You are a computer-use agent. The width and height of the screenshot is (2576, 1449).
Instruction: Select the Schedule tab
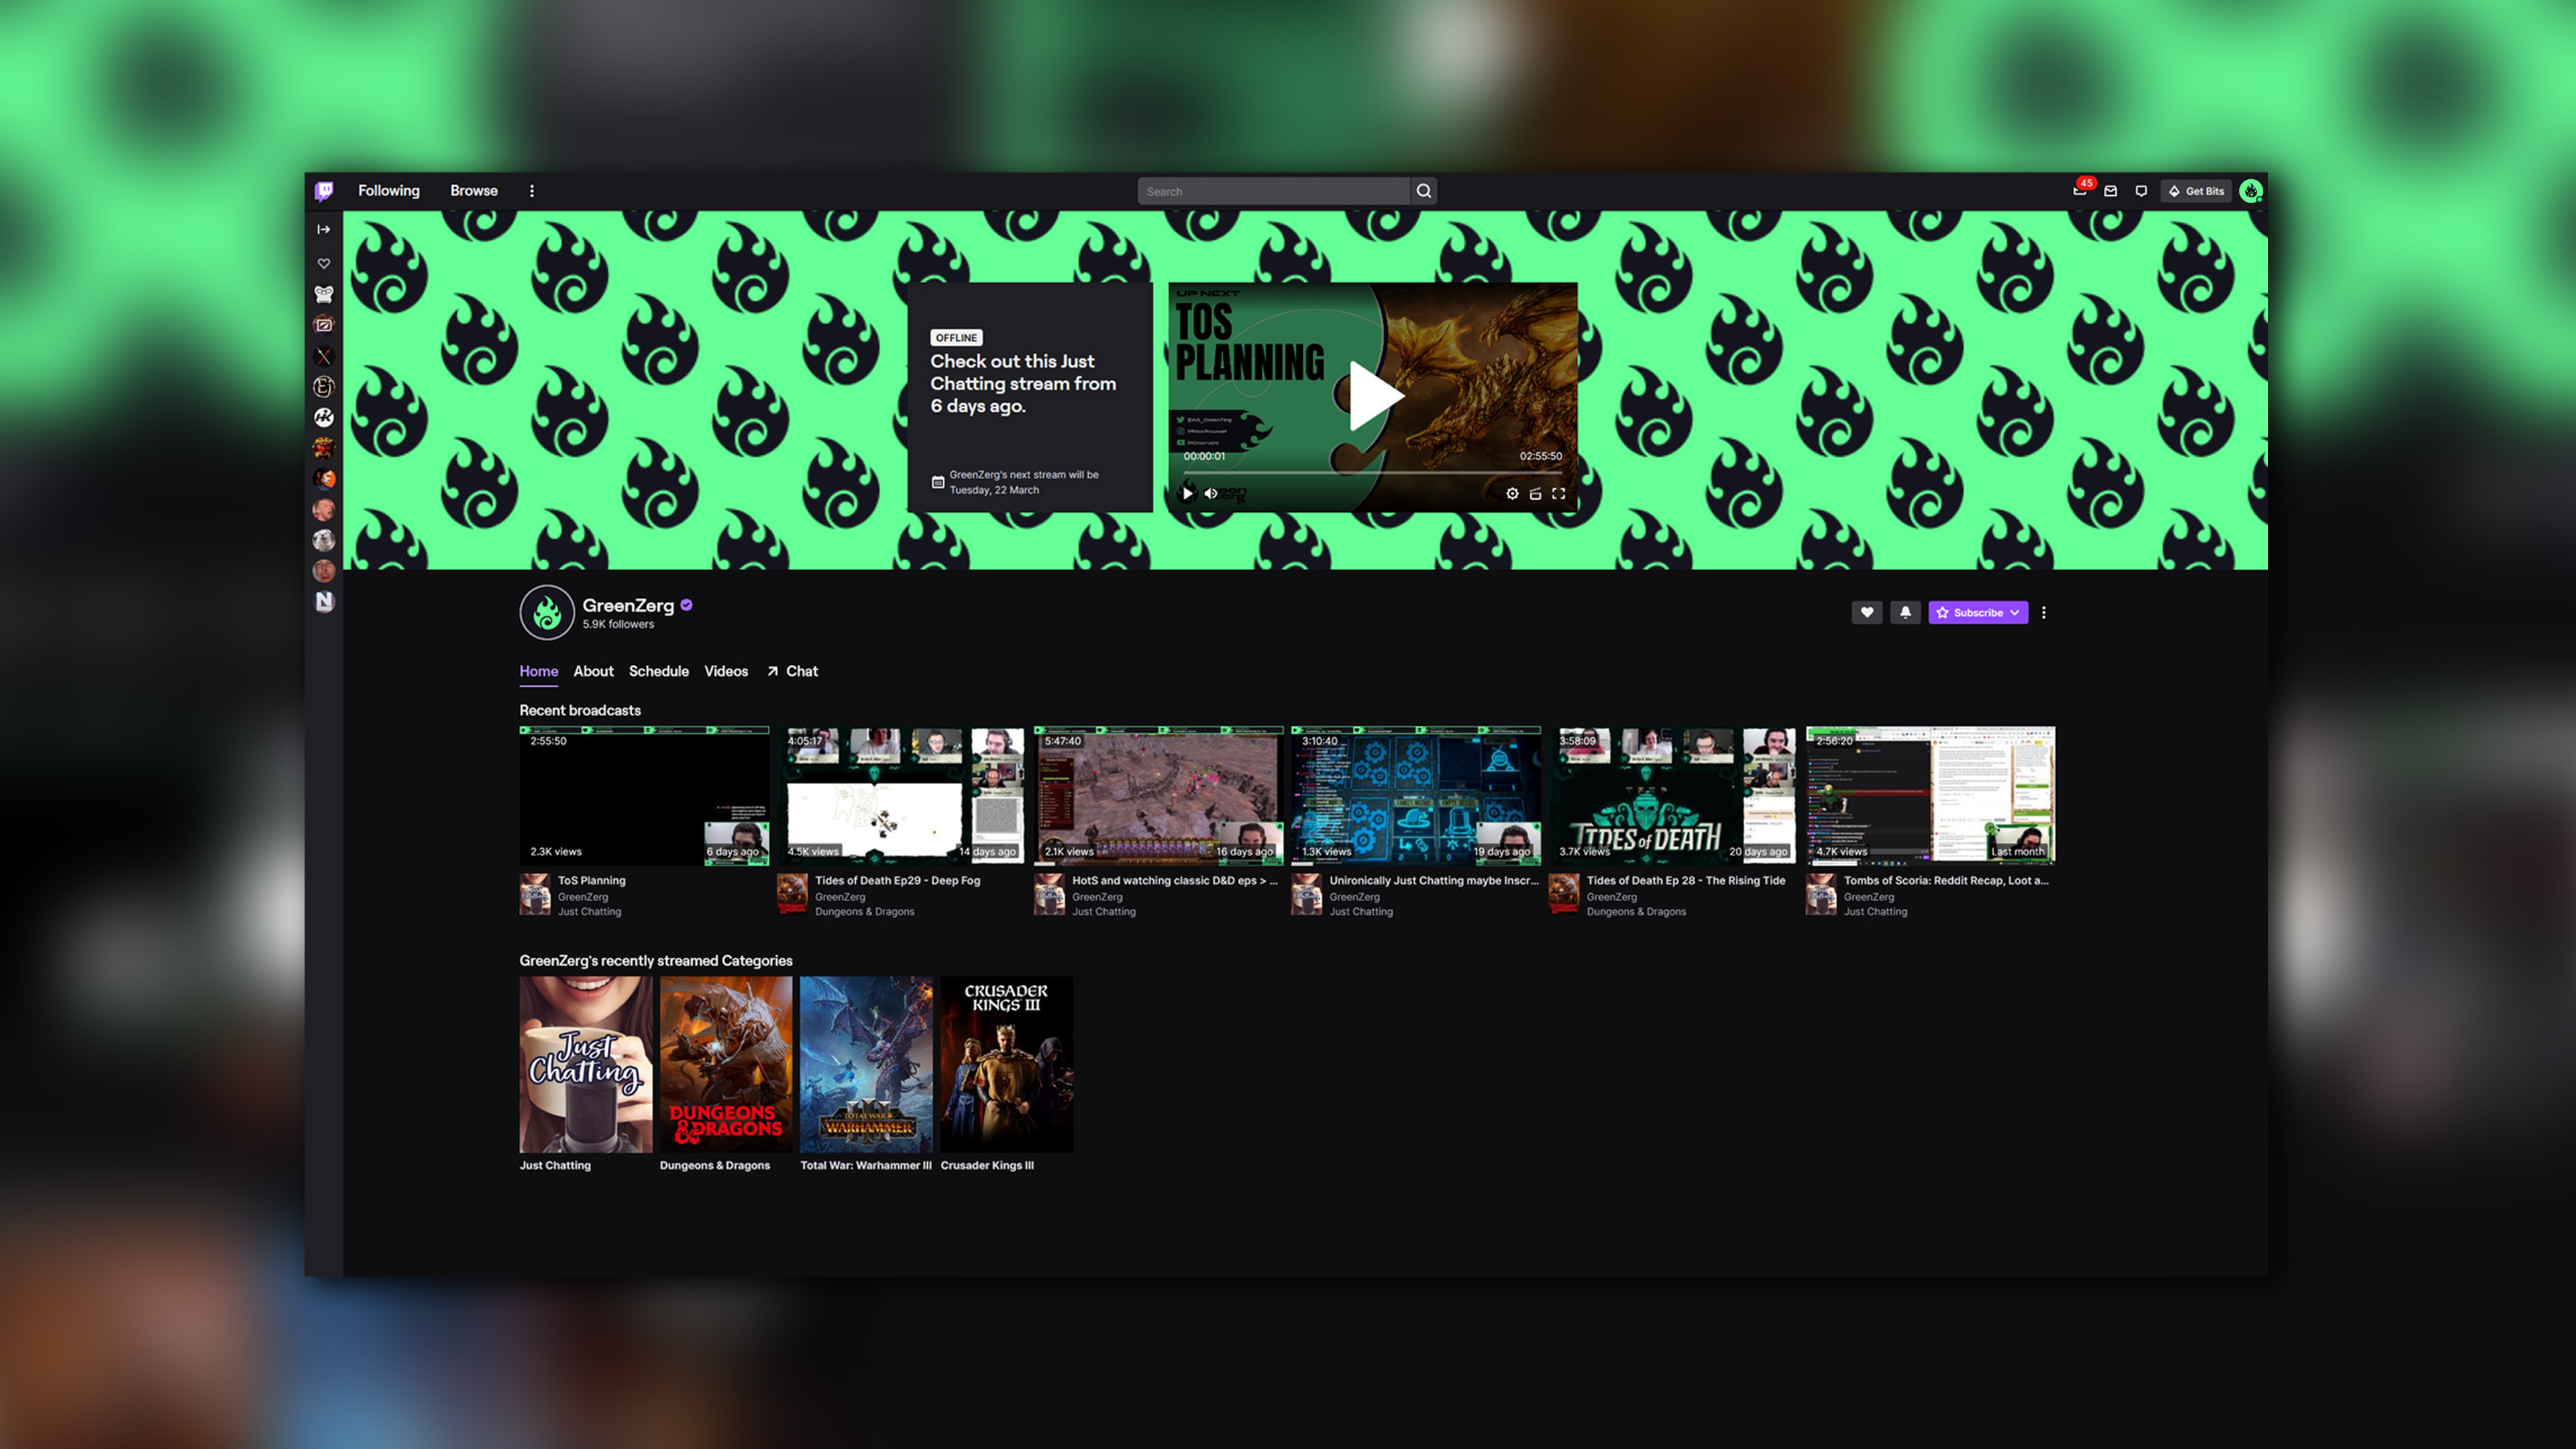tap(659, 671)
